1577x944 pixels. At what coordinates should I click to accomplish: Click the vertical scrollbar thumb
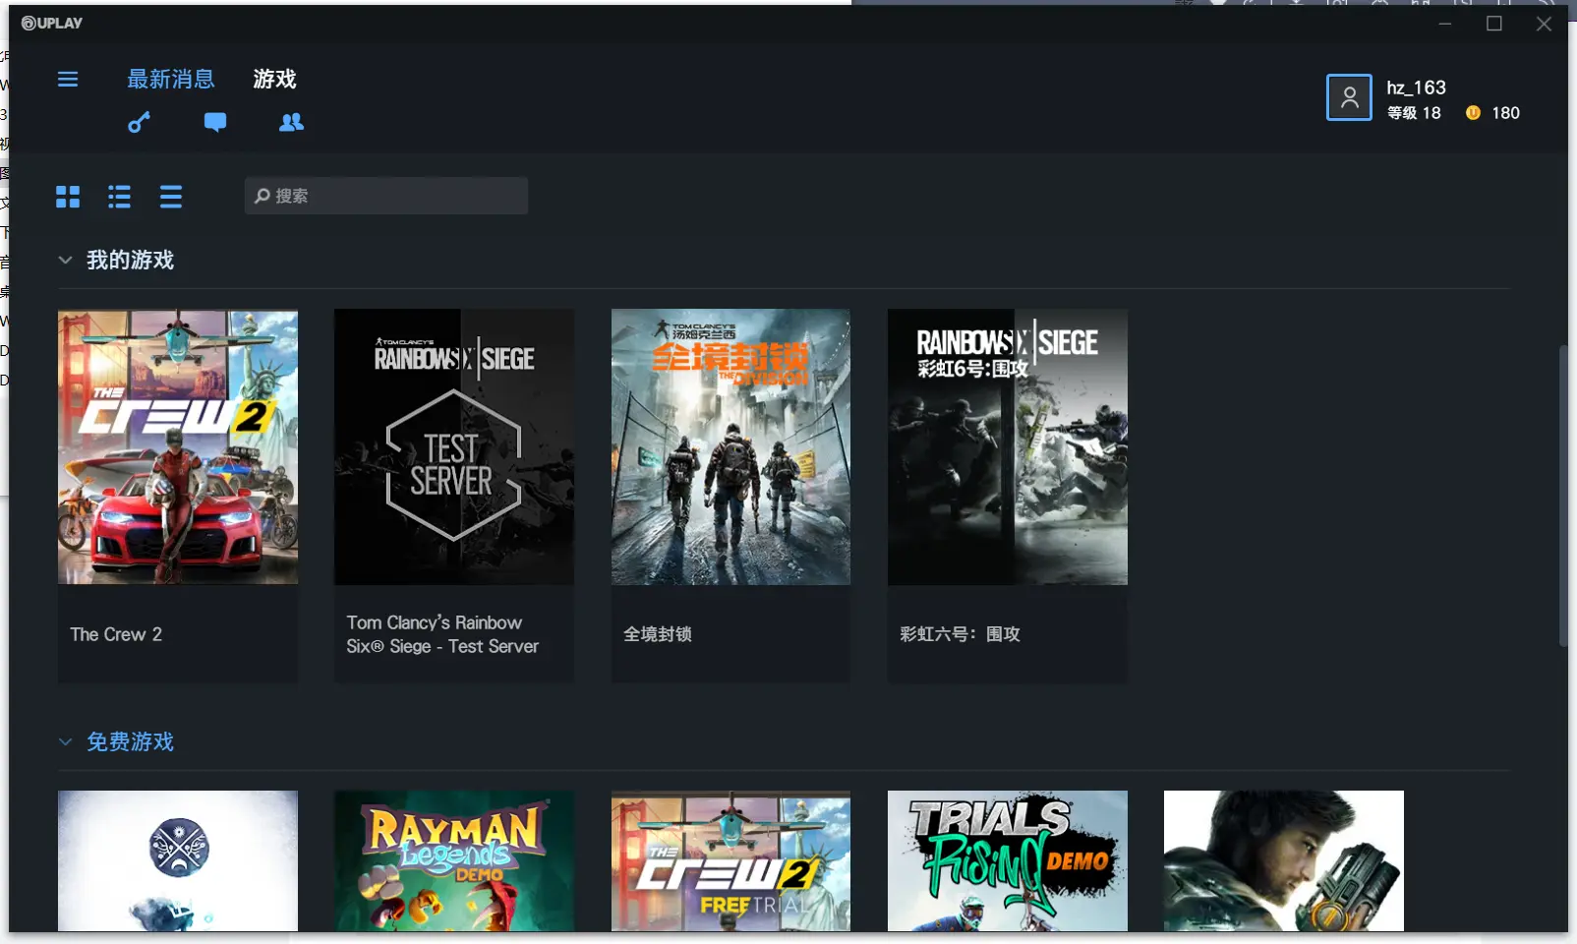point(1563,495)
